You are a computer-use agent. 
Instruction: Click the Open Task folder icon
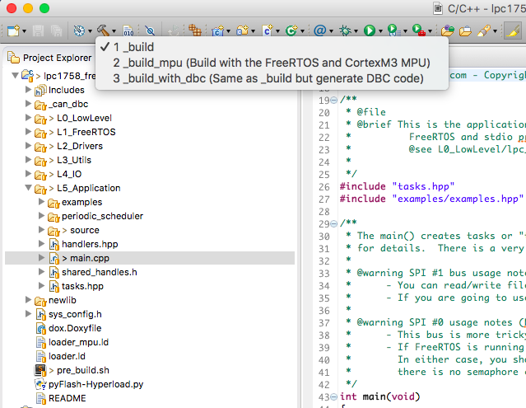[x=465, y=30]
